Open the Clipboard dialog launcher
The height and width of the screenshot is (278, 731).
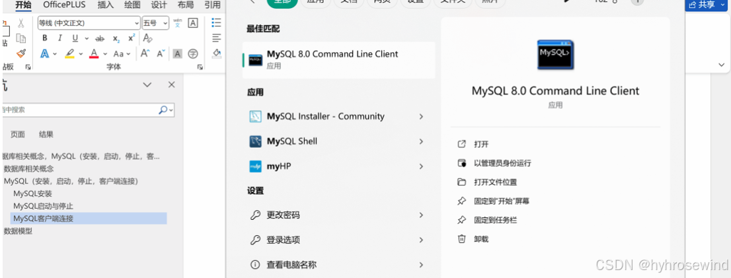click(28, 67)
